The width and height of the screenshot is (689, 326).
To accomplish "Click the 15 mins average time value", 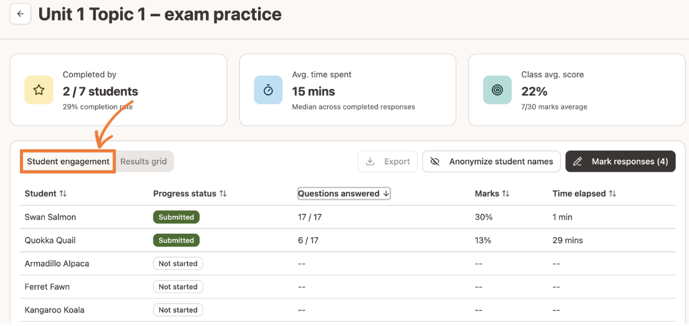I will [314, 91].
